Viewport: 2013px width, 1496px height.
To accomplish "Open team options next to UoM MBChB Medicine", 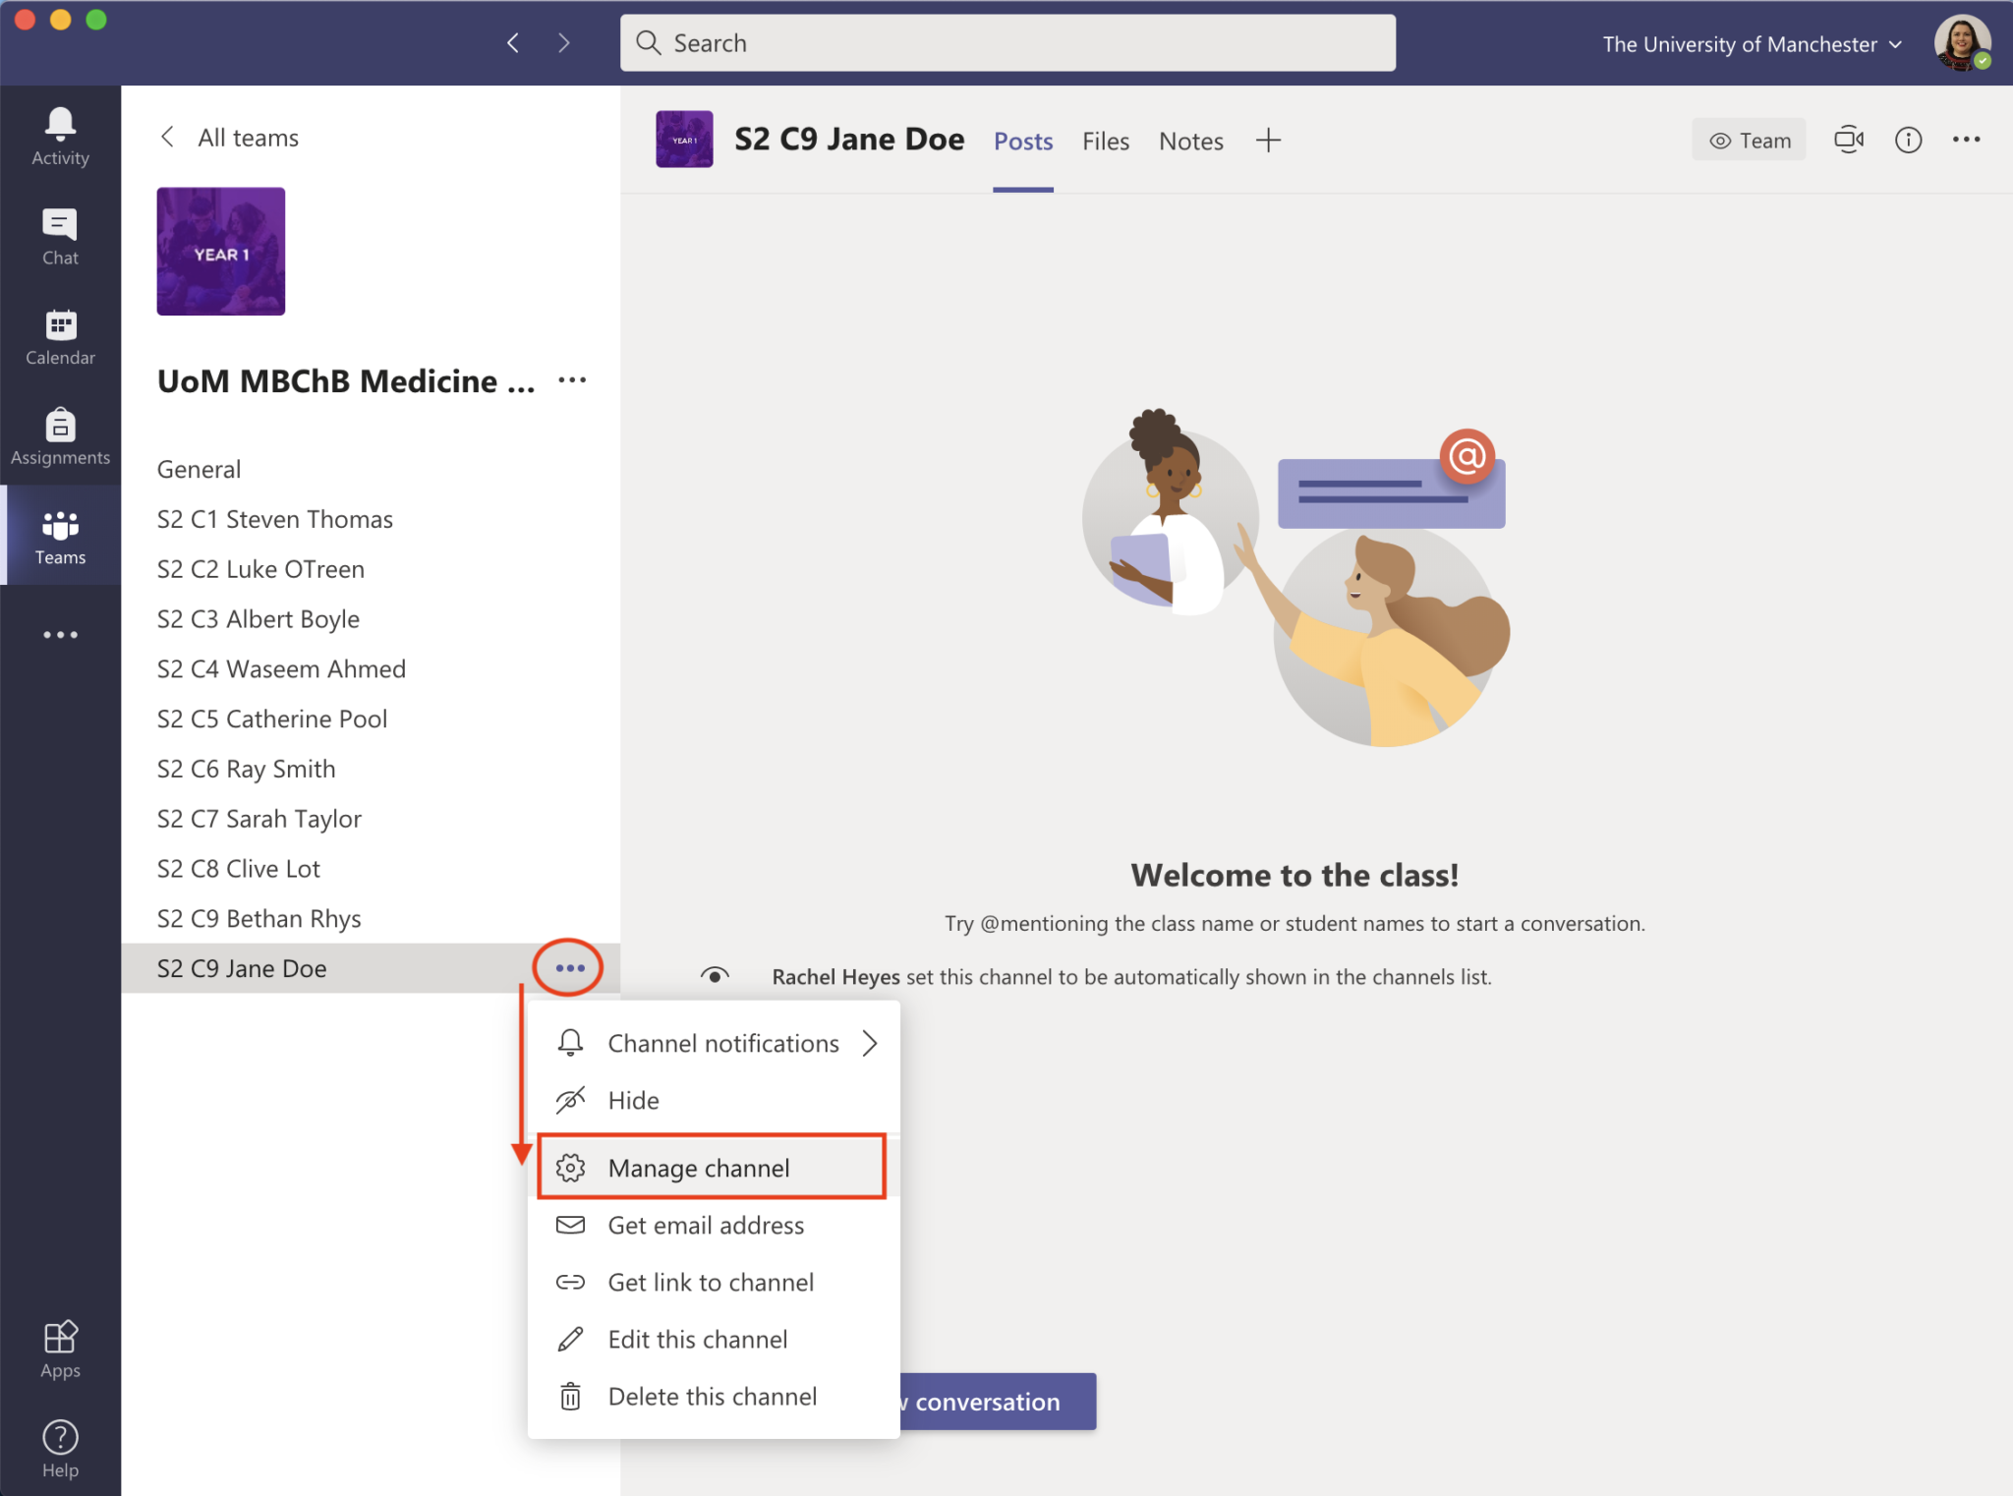I will pyautogui.click(x=572, y=380).
